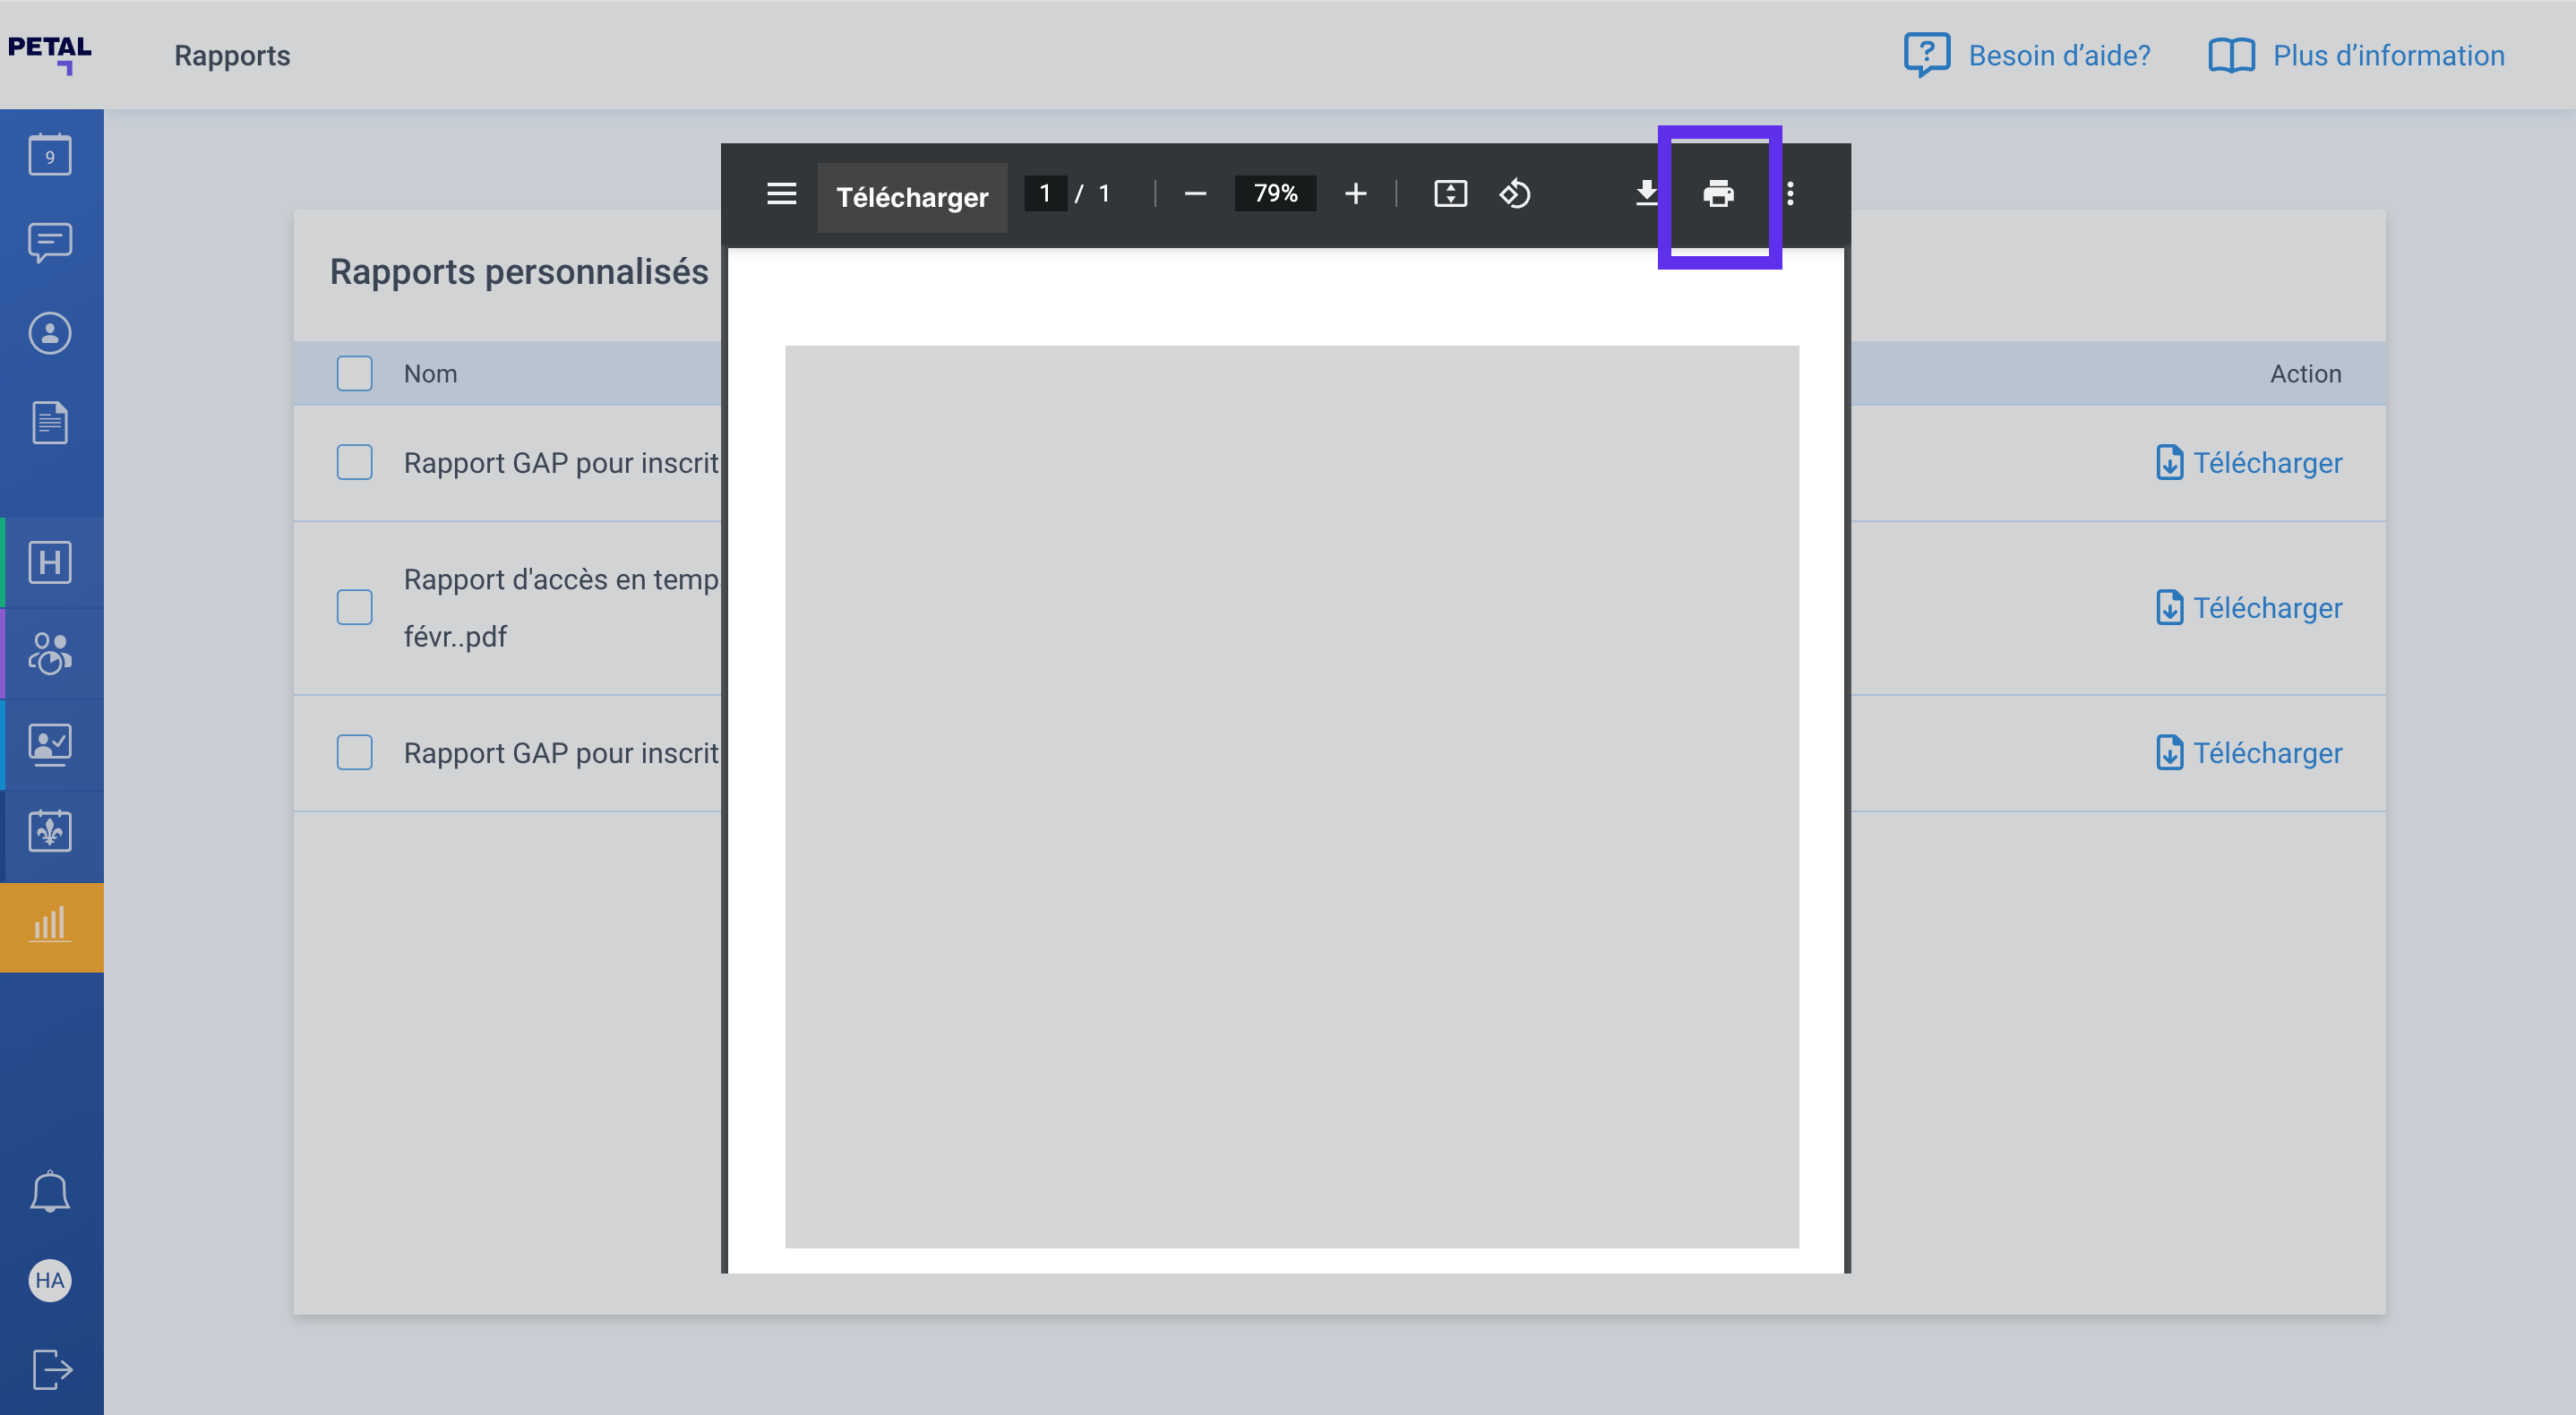Open the calendar icon in sidebar
The image size is (2576, 1415).
click(50, 154)
